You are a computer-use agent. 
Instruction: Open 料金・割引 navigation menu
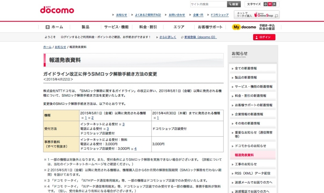pyautogui.click(x=148, y=27)
